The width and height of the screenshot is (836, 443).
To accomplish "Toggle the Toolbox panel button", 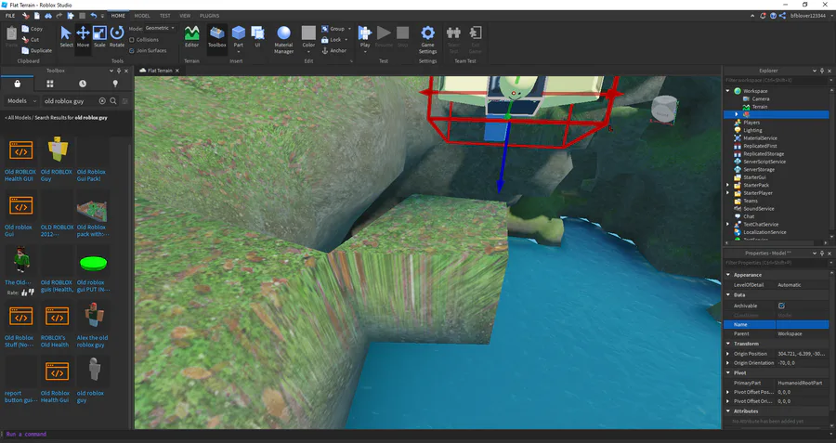I will pyautogui.click(x=217, y=37).
